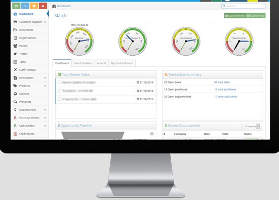The height and width of the screenshot is (200, 279).
Task: Open the 94 Late sales link
Action: (222, 82)
